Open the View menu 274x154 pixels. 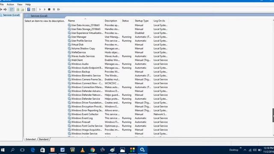(20, 4)
